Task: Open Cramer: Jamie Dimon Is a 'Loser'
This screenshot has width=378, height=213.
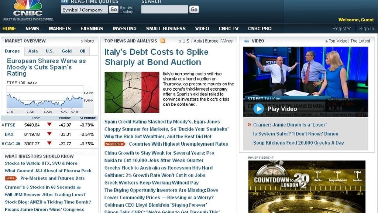Action: [290, 125]
